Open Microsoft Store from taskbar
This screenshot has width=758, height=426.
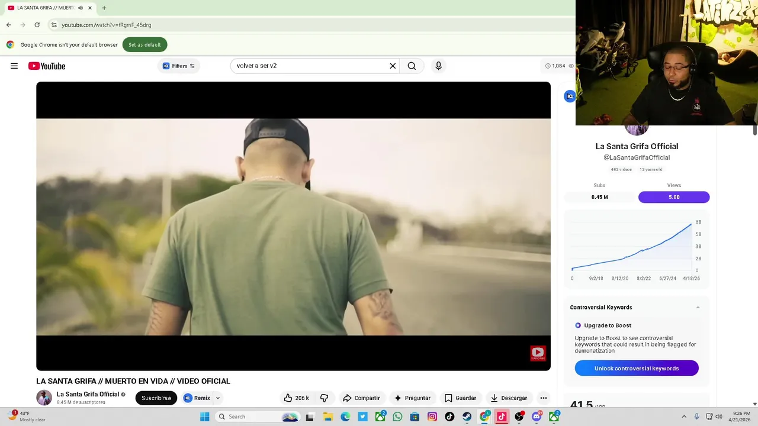415,417
